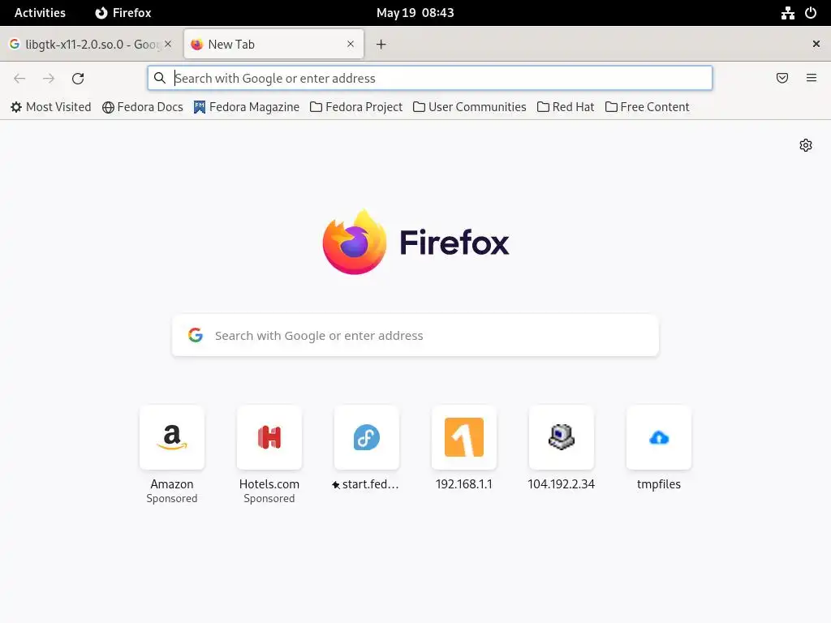Open the Amazon sponsored shortcut tile
The height and width of the screenshot is (623, 831).
(x=172, y=437)
